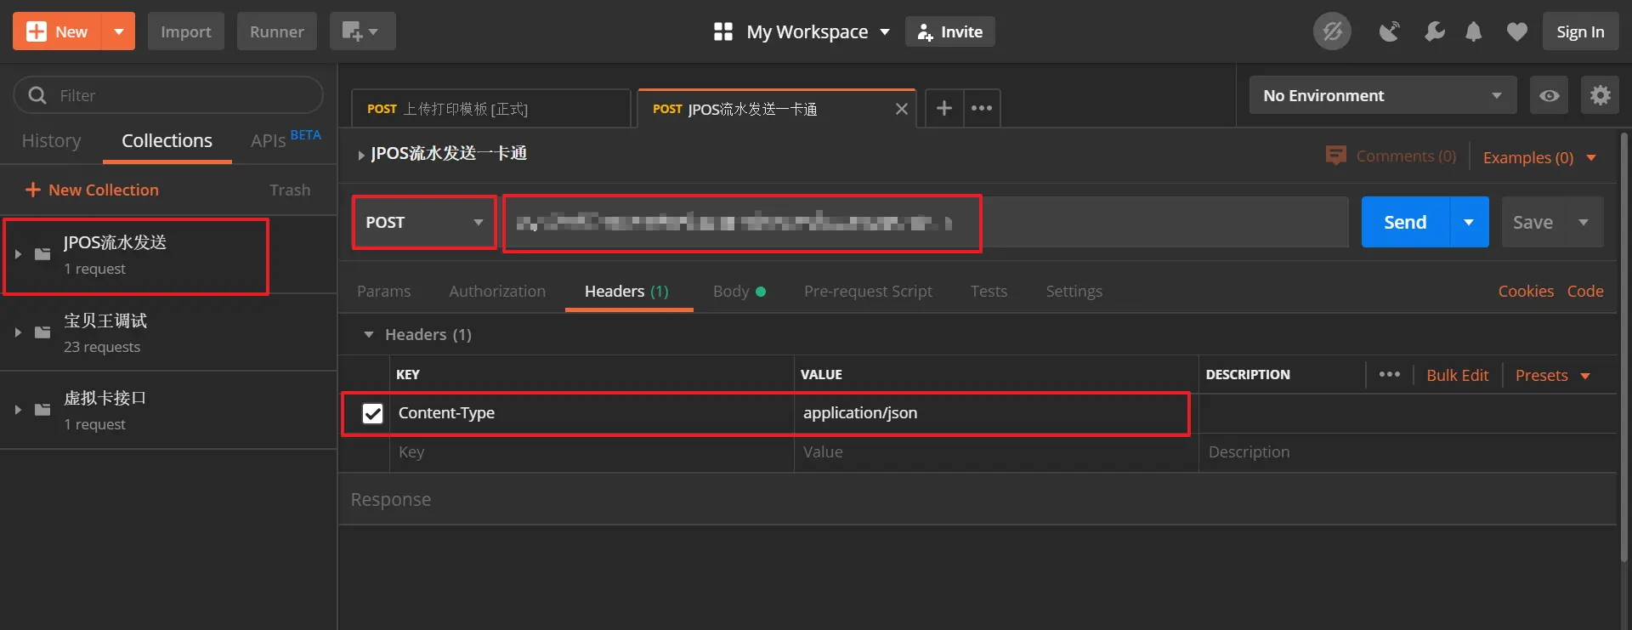Open the POST method dropdown
The width and height of the screenshot is (1632, 630).
(424, 222)
